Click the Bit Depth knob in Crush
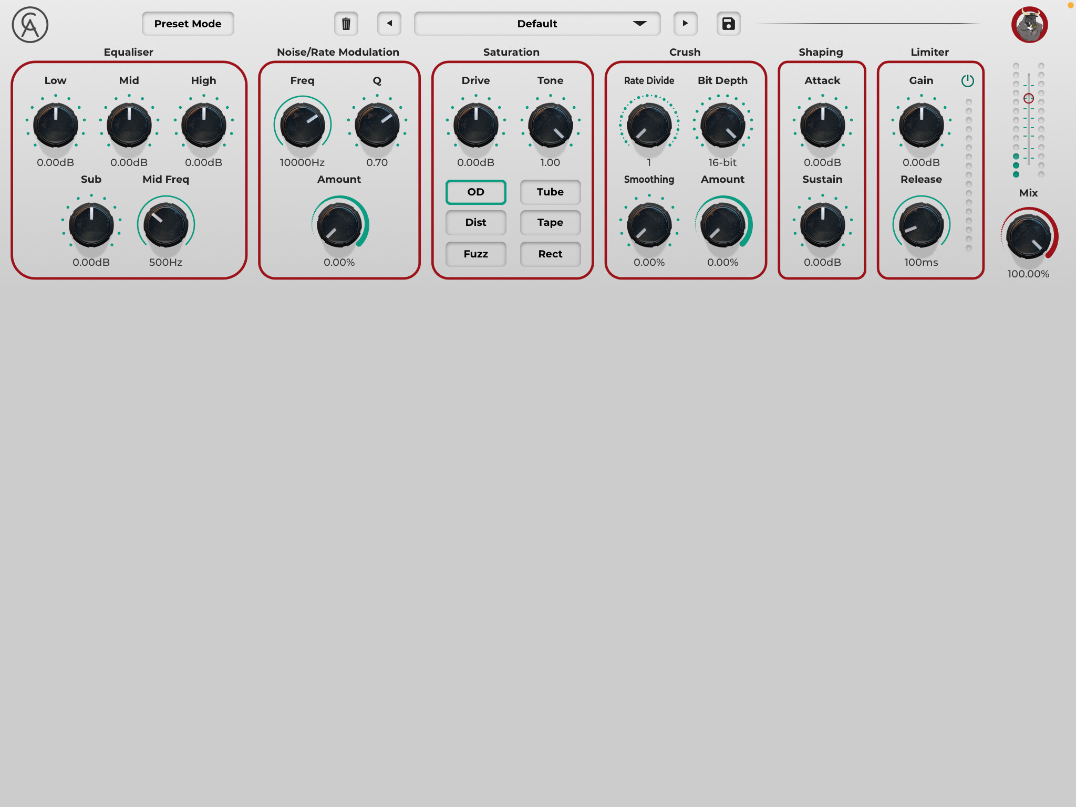Image resolution: width=1076 pixels, height=807 pixels. click(722, 125)
